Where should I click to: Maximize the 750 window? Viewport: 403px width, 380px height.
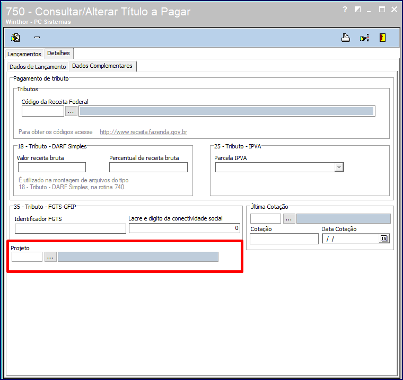click(382, 10)
